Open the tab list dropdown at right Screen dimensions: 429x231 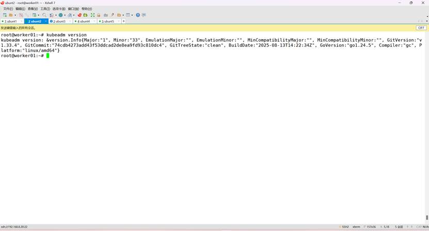[x=427, y=21]
